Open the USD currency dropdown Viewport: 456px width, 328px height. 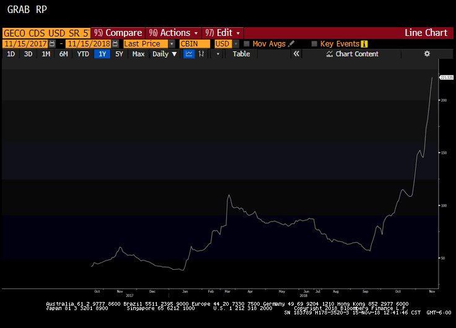pos(236,44)
